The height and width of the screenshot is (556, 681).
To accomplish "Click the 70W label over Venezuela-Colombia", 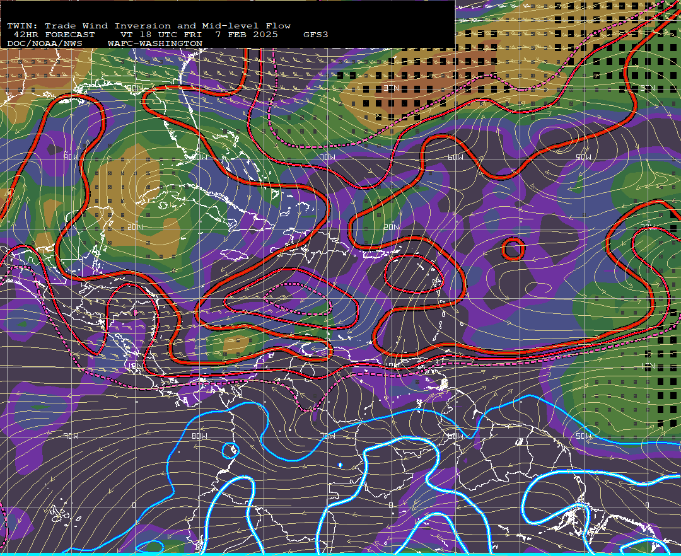I will 329,436.
